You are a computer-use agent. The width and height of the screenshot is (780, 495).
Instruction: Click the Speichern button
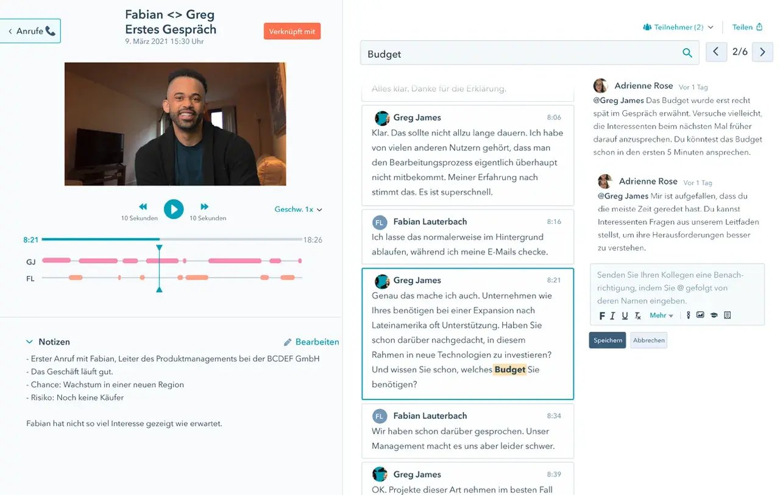point(608,340)
